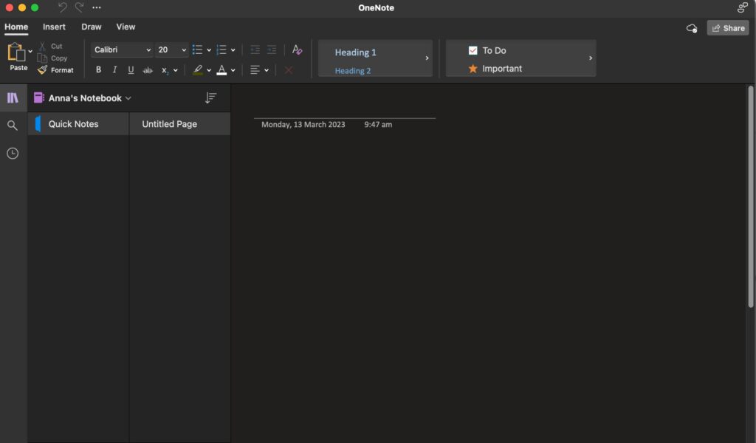Open the three-dot more options menu
Screen dimensions: 756x443
(97, 7)
